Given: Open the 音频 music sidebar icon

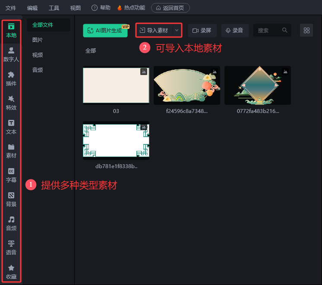Looking at the screenshot, I should click(11, 223).
